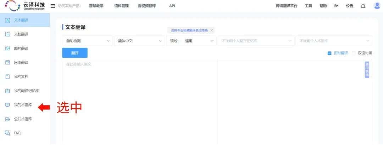
Task: Click the 文档翻译 sidebar icon
Action: [7, 34]
